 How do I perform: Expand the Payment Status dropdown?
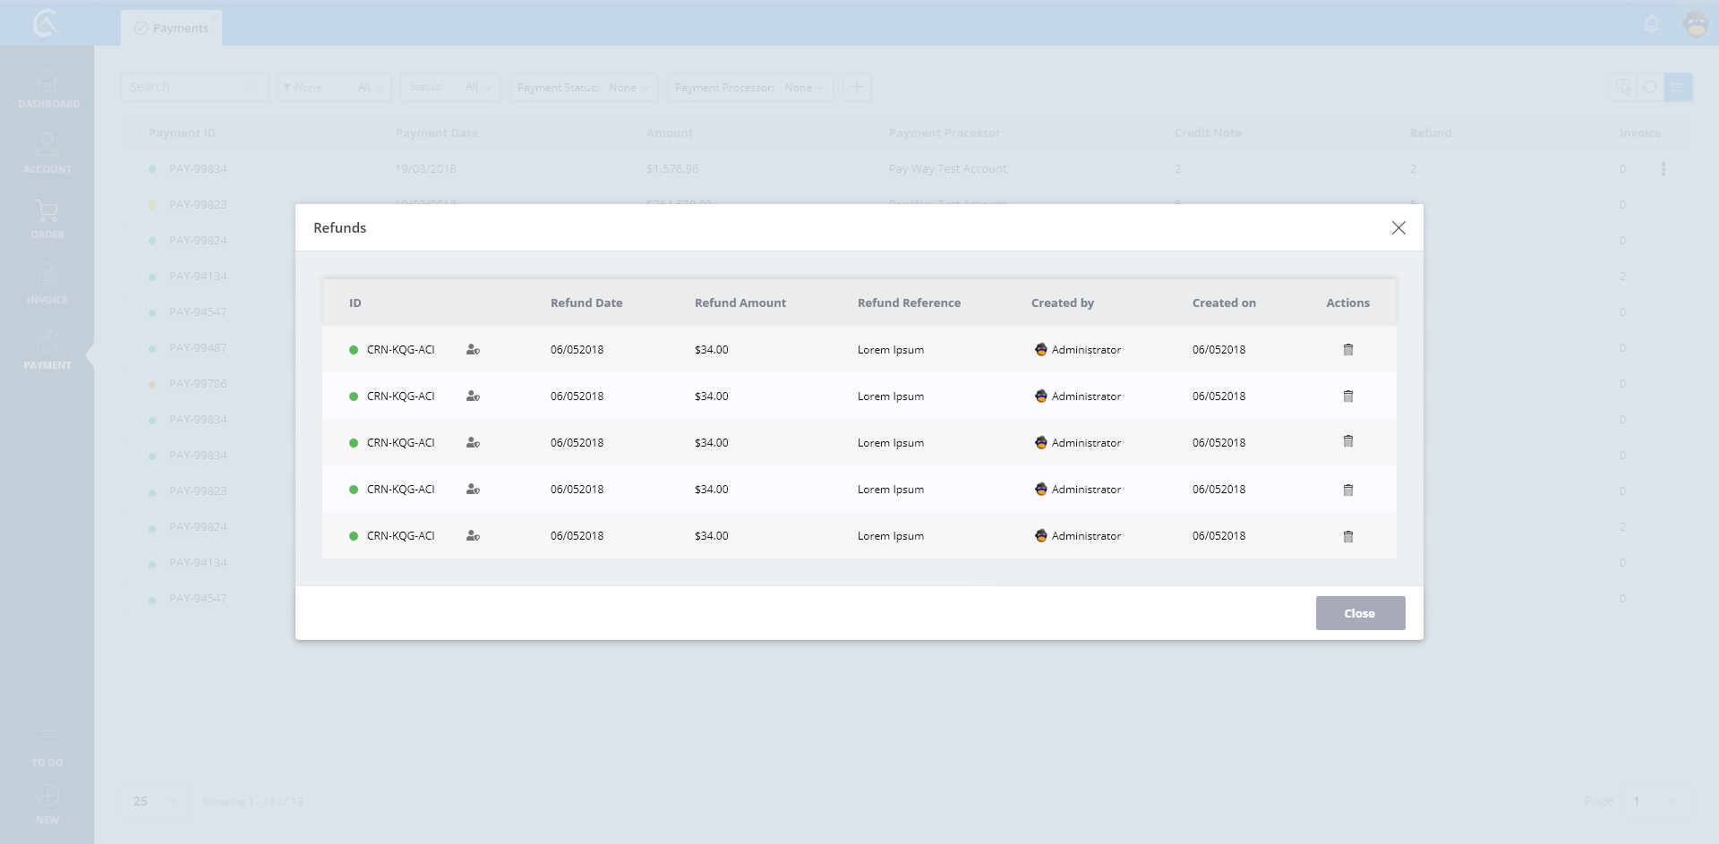pyautogui.click(x=584, y=88)
